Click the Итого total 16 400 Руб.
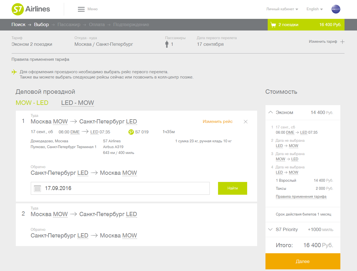357x271 pixels. pos(304,245)
